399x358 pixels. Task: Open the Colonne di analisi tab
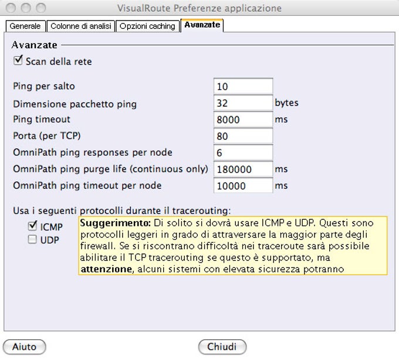(x=80, y=26)
